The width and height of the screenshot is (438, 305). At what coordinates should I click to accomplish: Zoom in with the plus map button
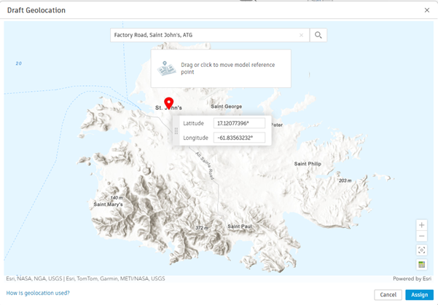(421, 225)
